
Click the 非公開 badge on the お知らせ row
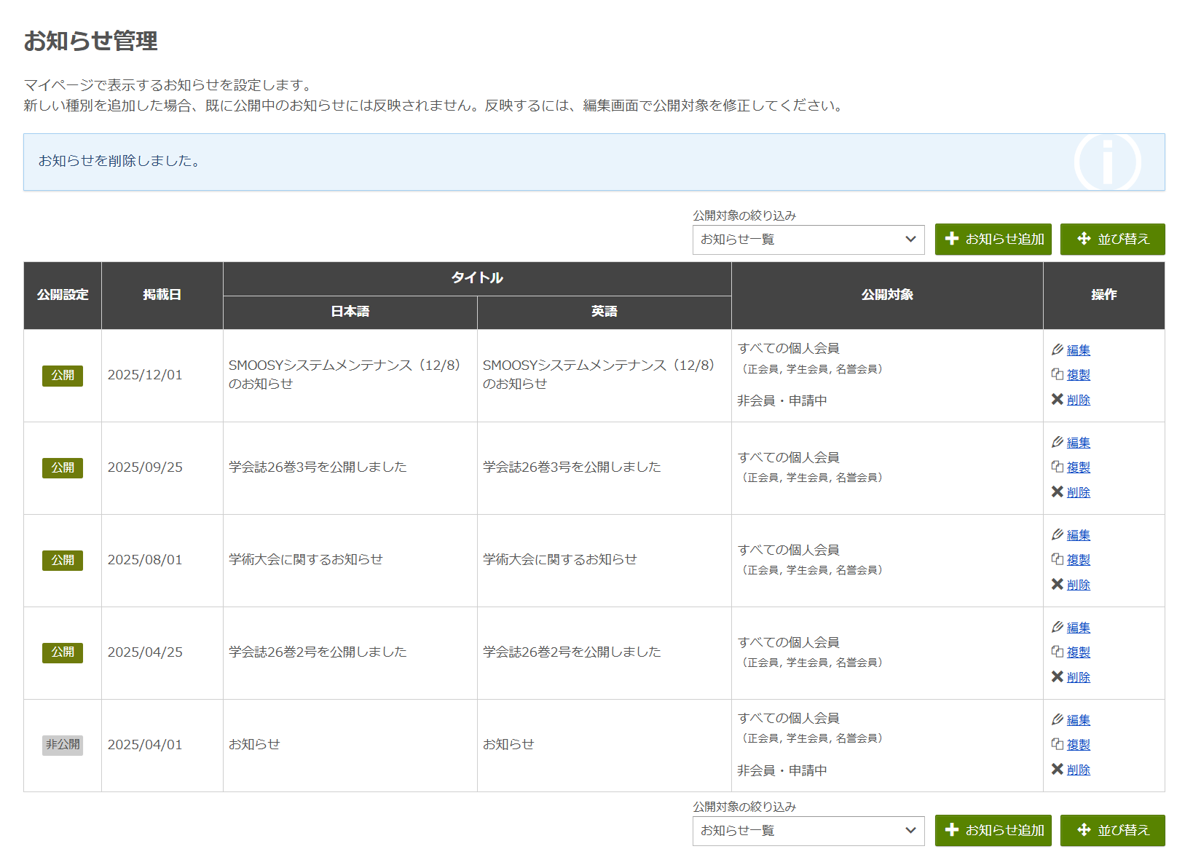click(63, 745)
